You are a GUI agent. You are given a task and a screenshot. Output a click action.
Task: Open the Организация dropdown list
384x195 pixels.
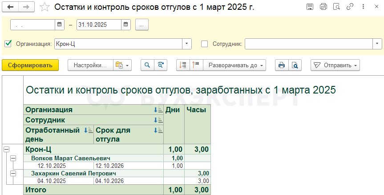point(186,44)
